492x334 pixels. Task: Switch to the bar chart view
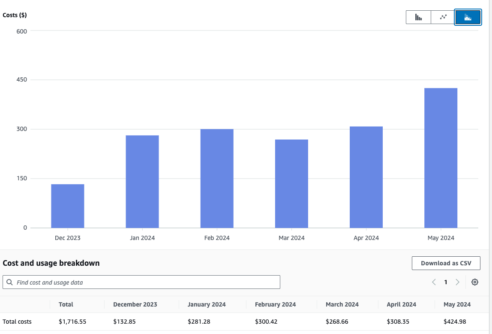click(418, 17)
